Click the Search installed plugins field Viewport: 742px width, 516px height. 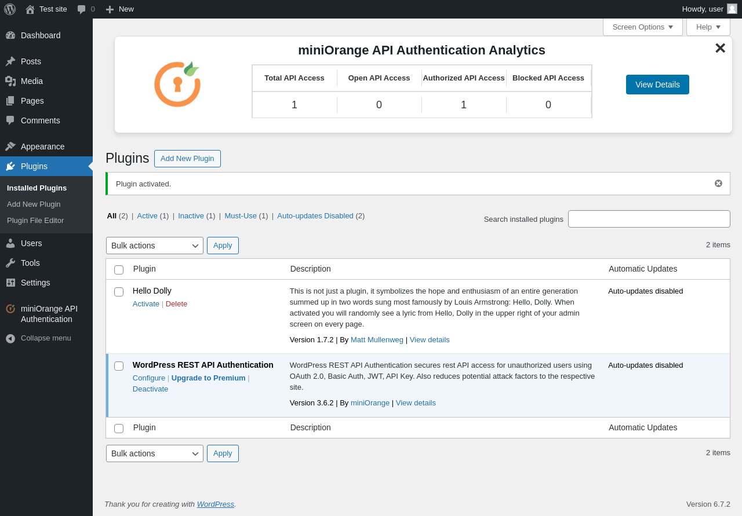(649, 219)
